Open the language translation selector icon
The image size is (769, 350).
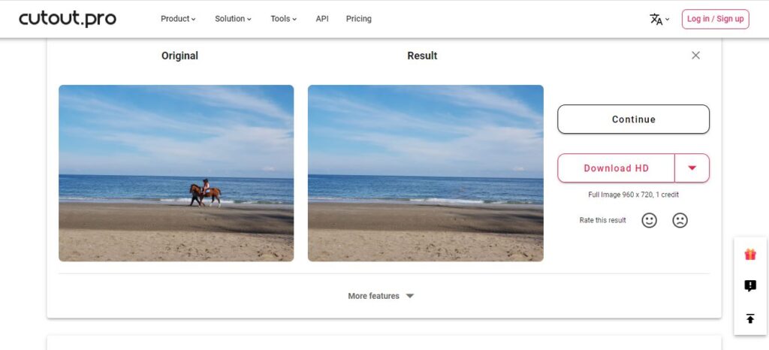pos(659,19)
